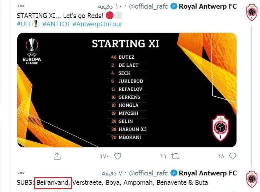Open the three-dot more menu on first tweet

[21, 7]
